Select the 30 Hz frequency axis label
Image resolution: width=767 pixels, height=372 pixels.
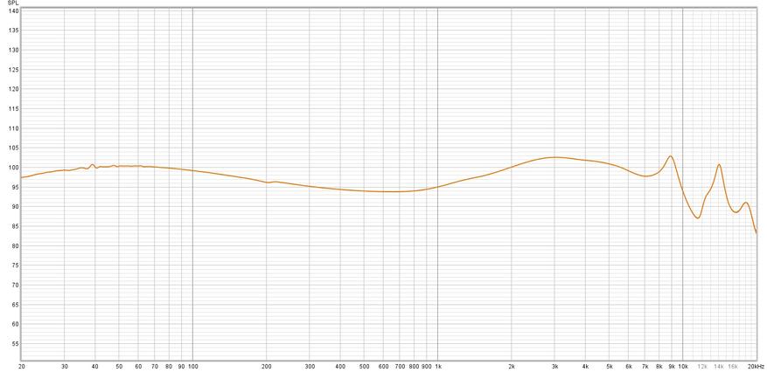(x=65, y=366)
